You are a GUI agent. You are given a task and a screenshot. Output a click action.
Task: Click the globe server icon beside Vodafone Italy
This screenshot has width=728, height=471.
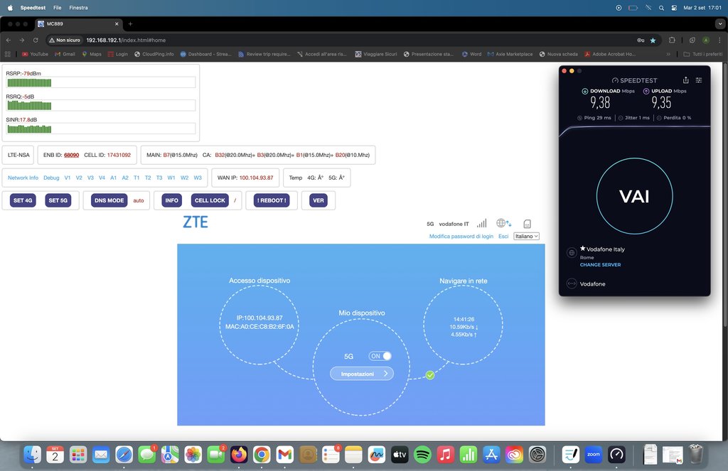coord(572,252)
